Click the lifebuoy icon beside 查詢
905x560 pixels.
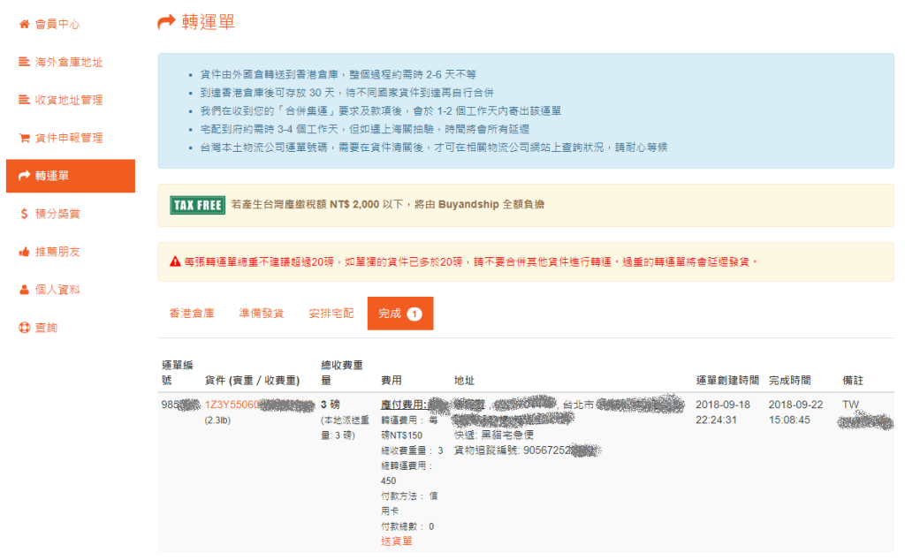tap(24, 328)
